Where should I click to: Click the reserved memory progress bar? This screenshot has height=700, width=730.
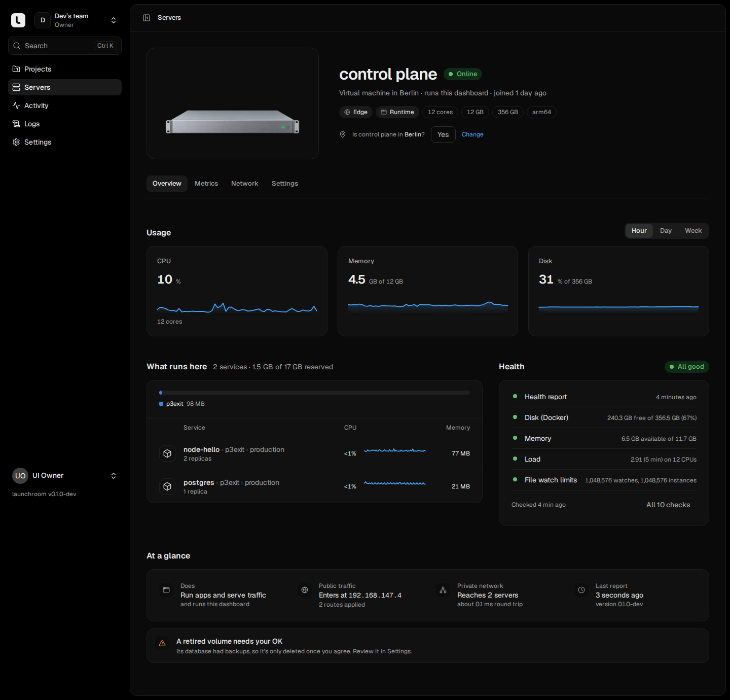pyautogui.click(x=314, y=393)
